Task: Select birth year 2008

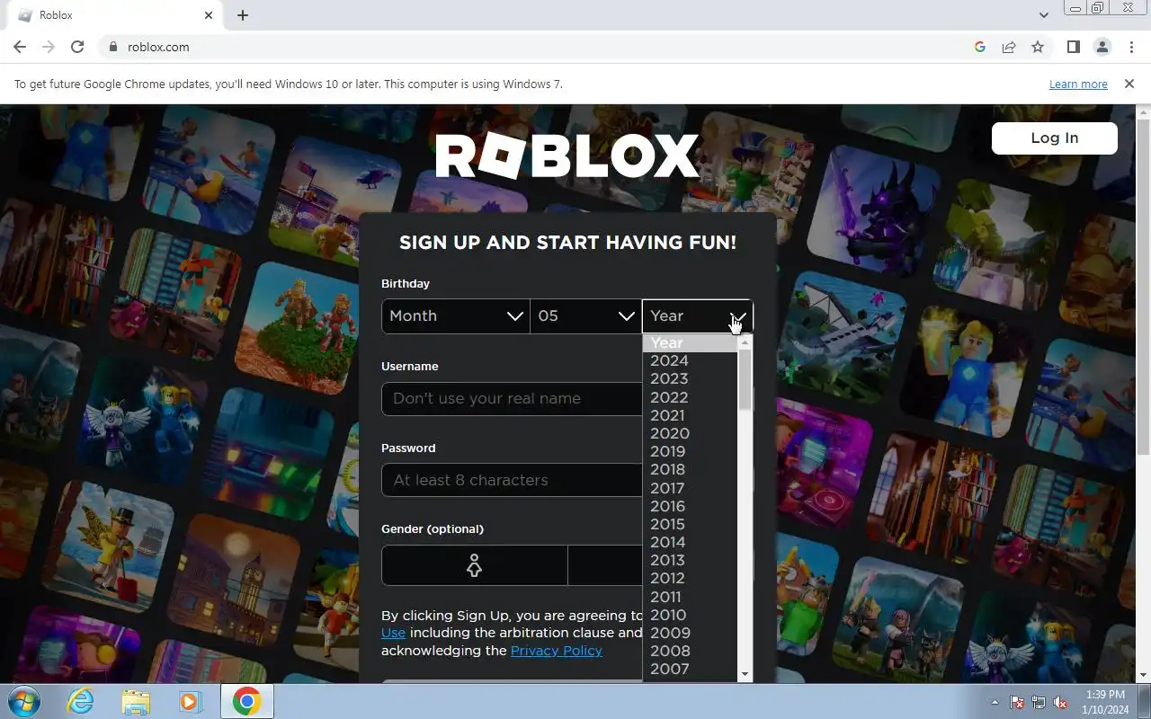Action: (x=691, y=651)
